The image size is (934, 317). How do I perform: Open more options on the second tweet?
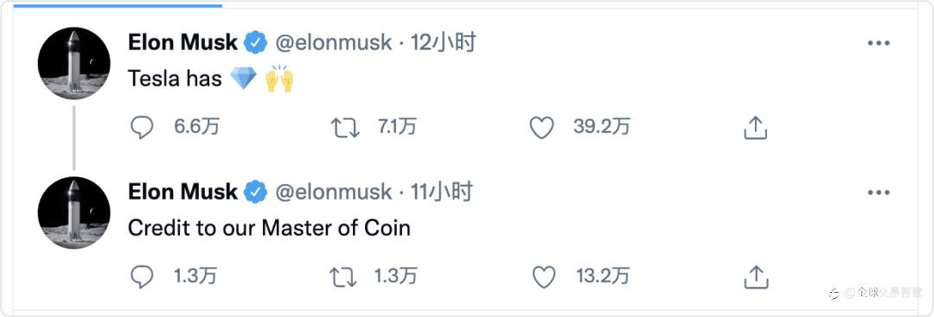pyautogui.click(x=878, y=193)
